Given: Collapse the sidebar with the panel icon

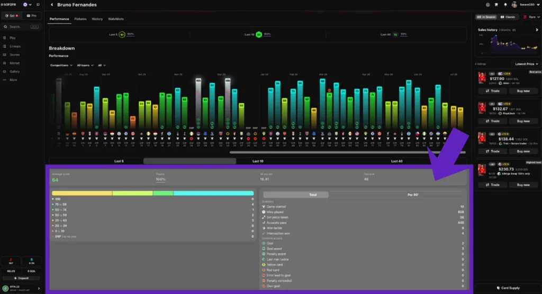Looking at the screenshot, I should pos(38,5).
